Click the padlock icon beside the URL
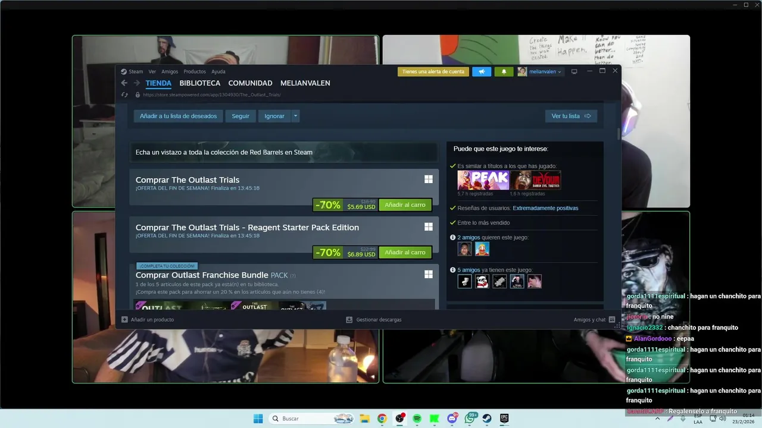 click(x=138, y=95)
